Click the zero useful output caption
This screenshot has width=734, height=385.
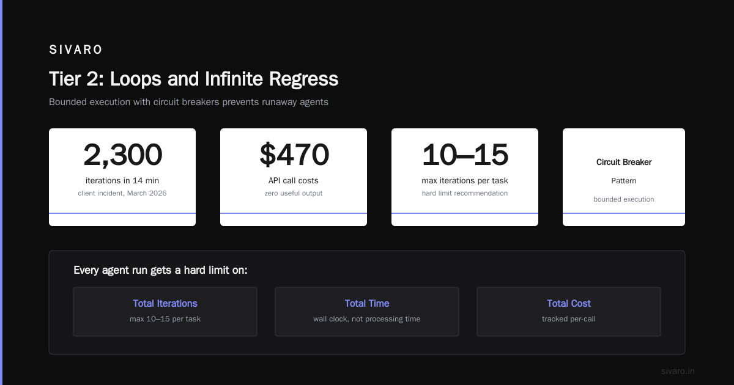pyautogui.click(x=294, y=193)
